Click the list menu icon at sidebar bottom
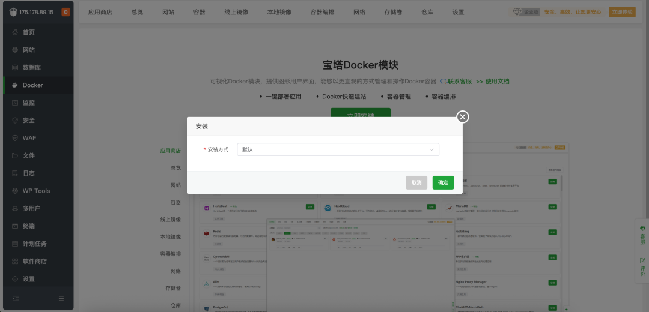This screenshot has height=312, width=649. click(x=61, y=298)
